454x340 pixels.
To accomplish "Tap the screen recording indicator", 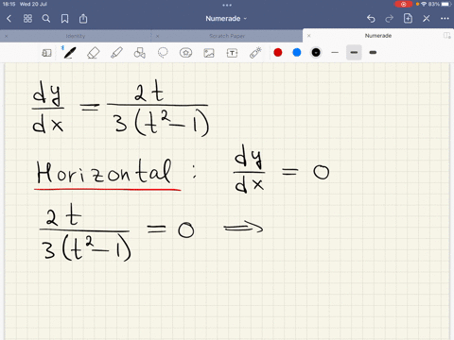I will tap(403, 4).
